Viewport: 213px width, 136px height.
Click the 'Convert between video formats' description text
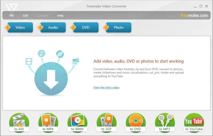[x=138, y=73]
